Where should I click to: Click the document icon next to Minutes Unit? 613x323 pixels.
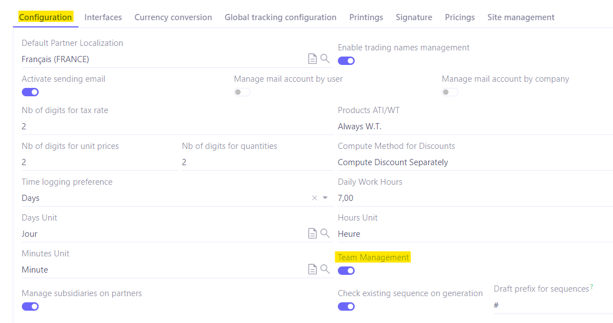312,269
